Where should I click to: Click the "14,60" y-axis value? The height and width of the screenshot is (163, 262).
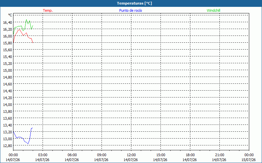pos(8,84)
